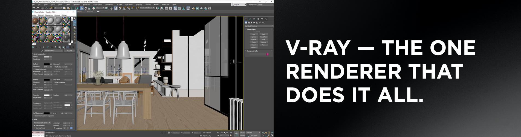Screen dimensions: 521x137
Task: Open the Navigation menu in Material Editor
Action: pyautogui.click(x=49, y=15)
